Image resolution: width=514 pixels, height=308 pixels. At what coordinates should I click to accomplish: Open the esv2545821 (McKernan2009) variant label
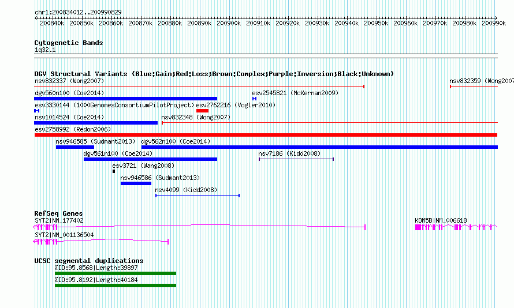[x=295, y=93]
